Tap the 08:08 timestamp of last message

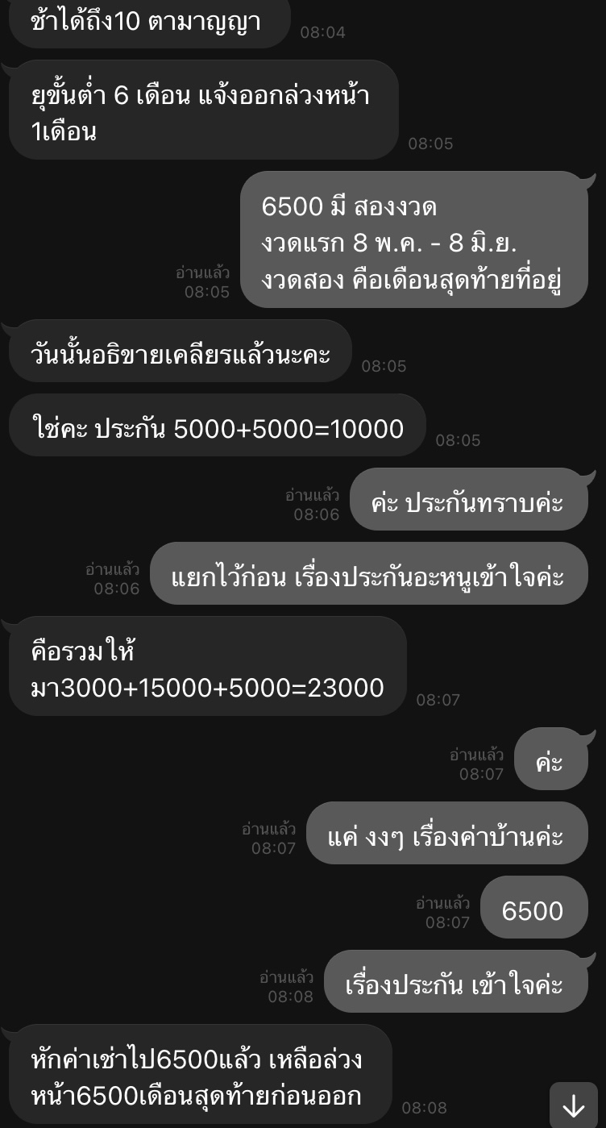(x=425, y=1108)
